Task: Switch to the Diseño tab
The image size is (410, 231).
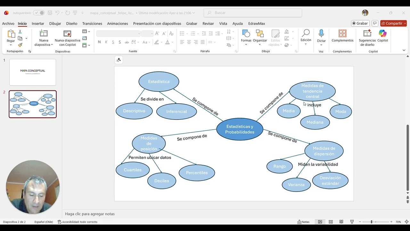Action: tap(72, 23)
